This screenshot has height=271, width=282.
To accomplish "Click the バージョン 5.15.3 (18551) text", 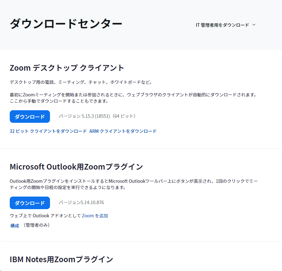I will pos(84,116).
